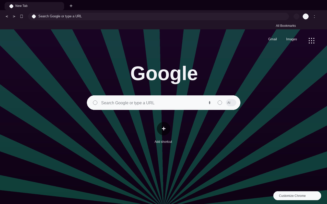Open the Images link
This screenshot has height=204, width=327.
pos(291,39)
